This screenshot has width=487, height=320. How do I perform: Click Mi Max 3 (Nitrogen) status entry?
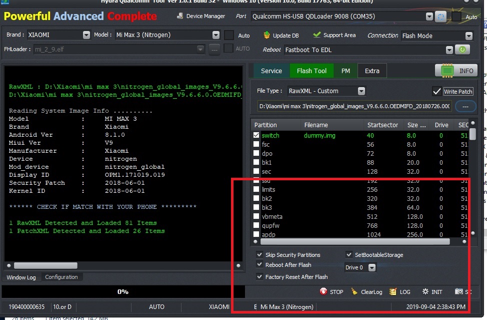(x=286, y=306)
